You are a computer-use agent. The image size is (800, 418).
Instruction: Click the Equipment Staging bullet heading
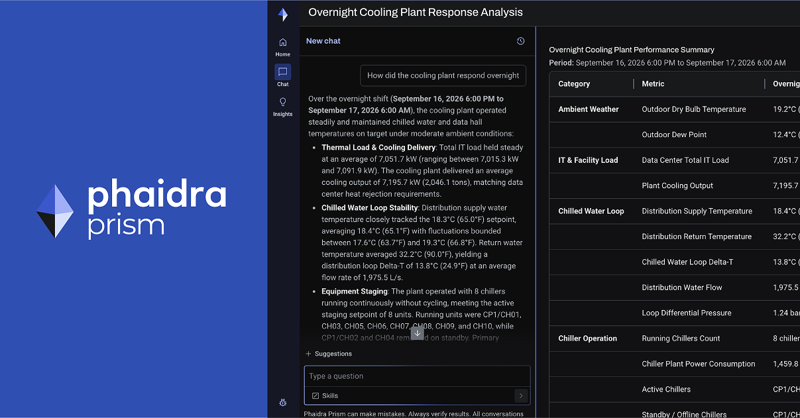tap(355, 291)
